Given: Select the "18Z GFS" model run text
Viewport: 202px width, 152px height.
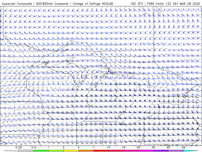Looking at the screenshot, I should coord(137,4).
